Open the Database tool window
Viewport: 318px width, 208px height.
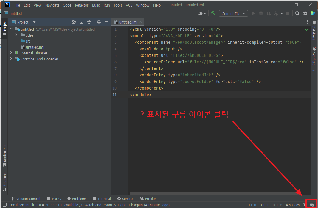[x=314, y=30]
